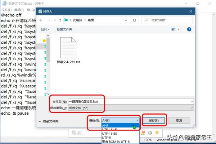
Task: Close the 另存为 dialog
Action: point(191,11)
